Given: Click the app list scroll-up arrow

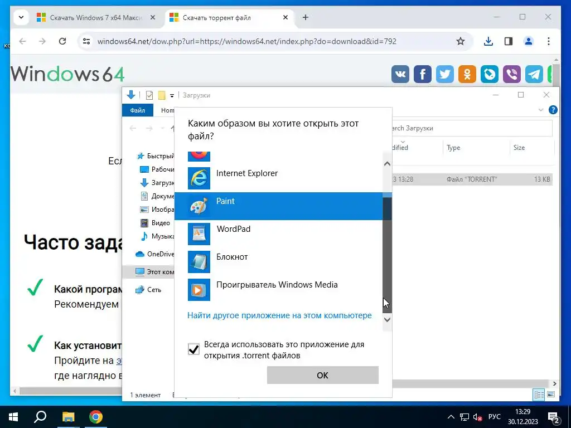Looking at the screenshot, I should click(387, 164).
